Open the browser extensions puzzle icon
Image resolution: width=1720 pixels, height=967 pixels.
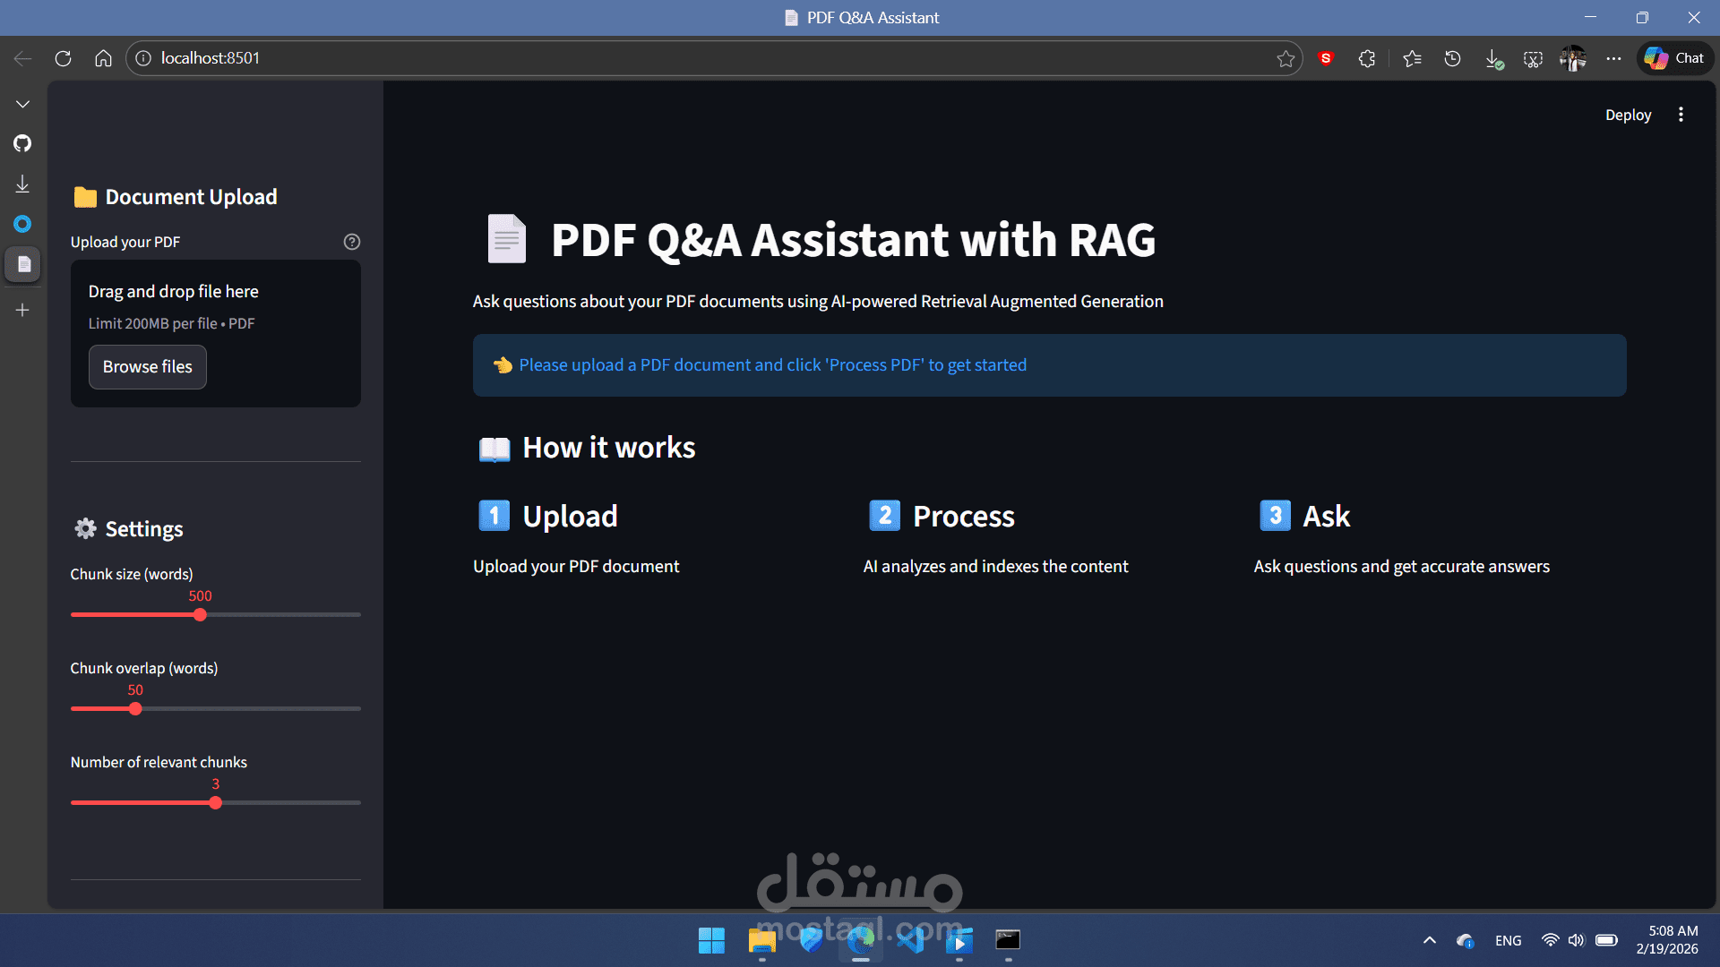click(x=1366, y=58)
